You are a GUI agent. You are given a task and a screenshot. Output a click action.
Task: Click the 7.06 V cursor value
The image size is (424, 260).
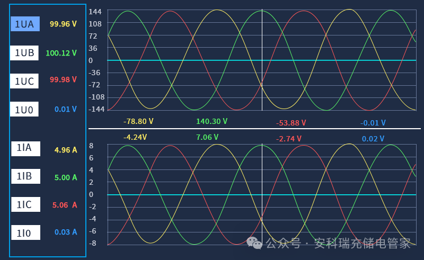[x=207, y=137]
